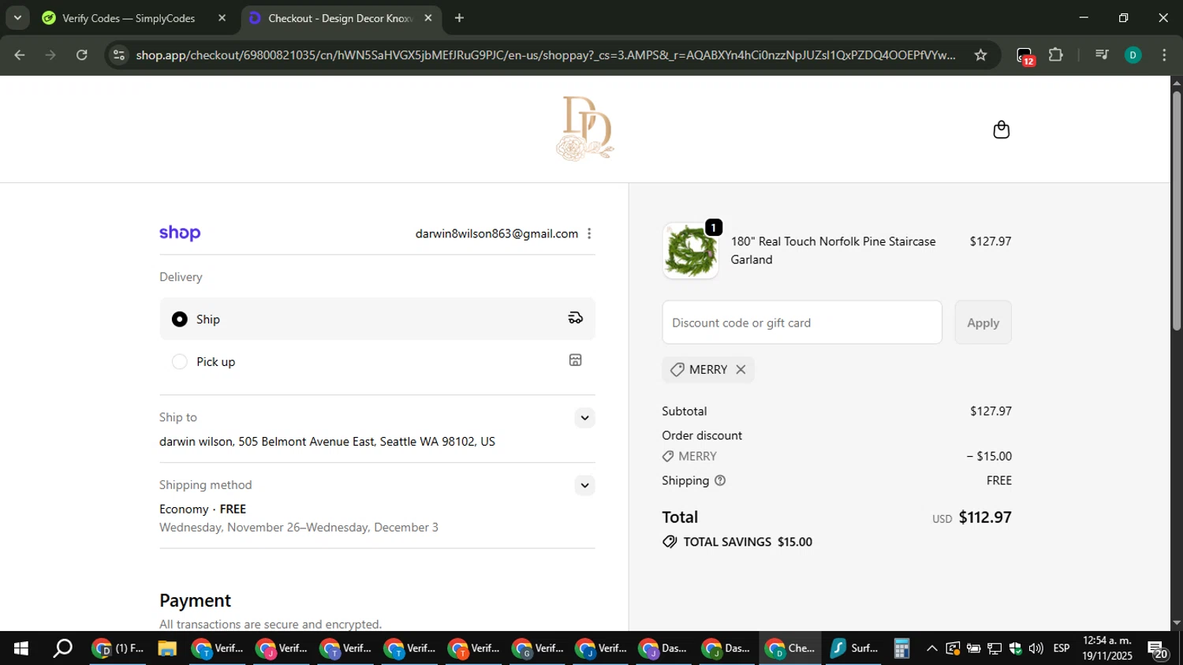Remove the MERRY discount code
The image size is (1183, 665).
click(741, 369)
